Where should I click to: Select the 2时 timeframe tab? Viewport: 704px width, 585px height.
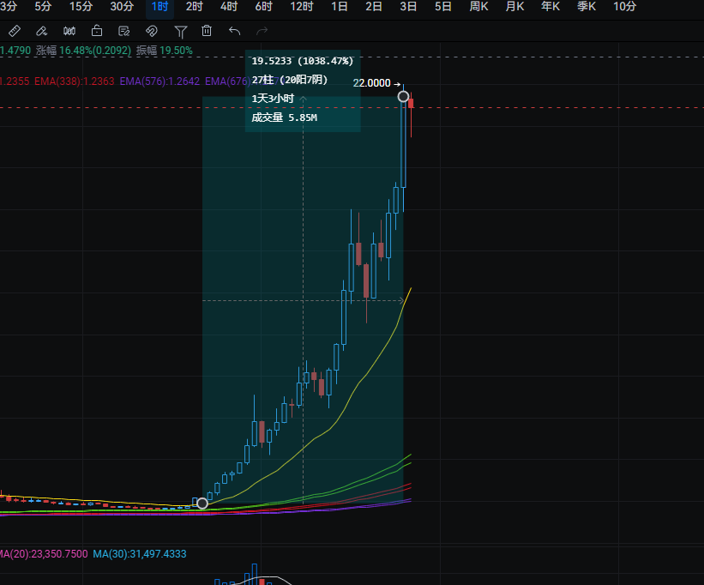click(x=195, y=6)
